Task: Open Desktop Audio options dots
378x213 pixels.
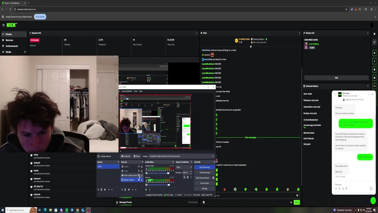Action: pyautogui.click(x=146, y=169)
